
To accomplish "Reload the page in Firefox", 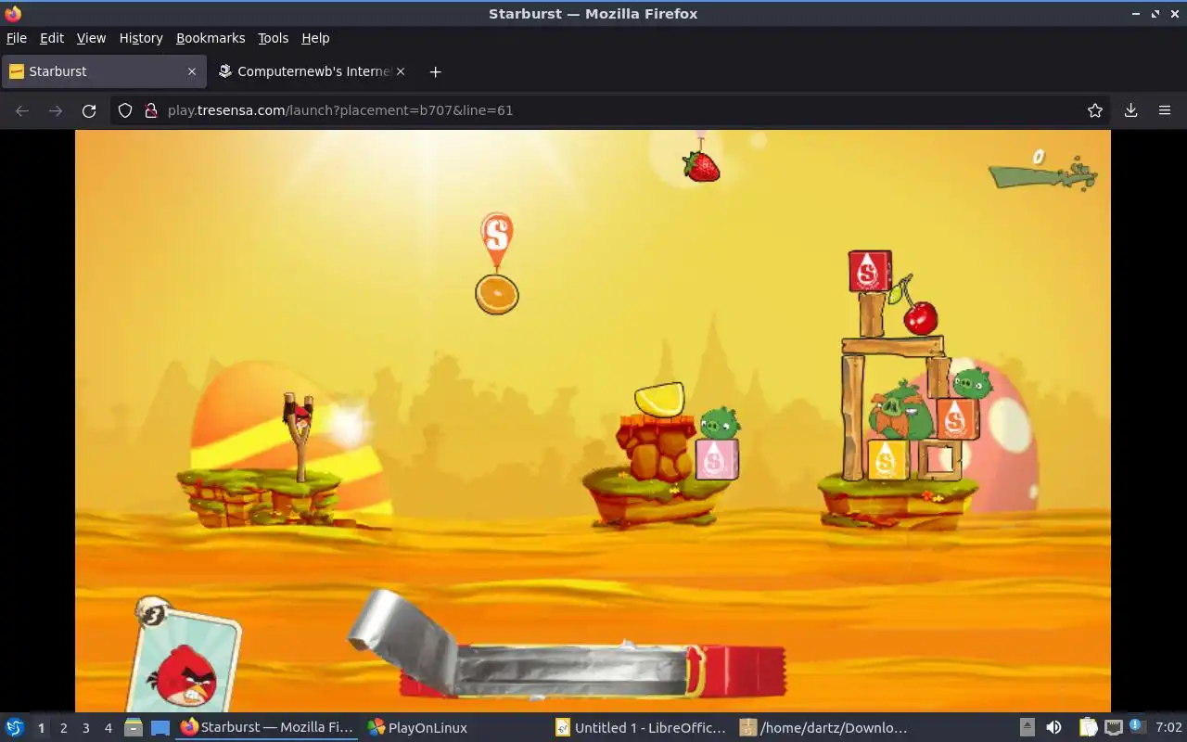I will [x=89, y=110].
